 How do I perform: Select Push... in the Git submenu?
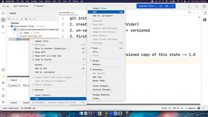[106, 48]
